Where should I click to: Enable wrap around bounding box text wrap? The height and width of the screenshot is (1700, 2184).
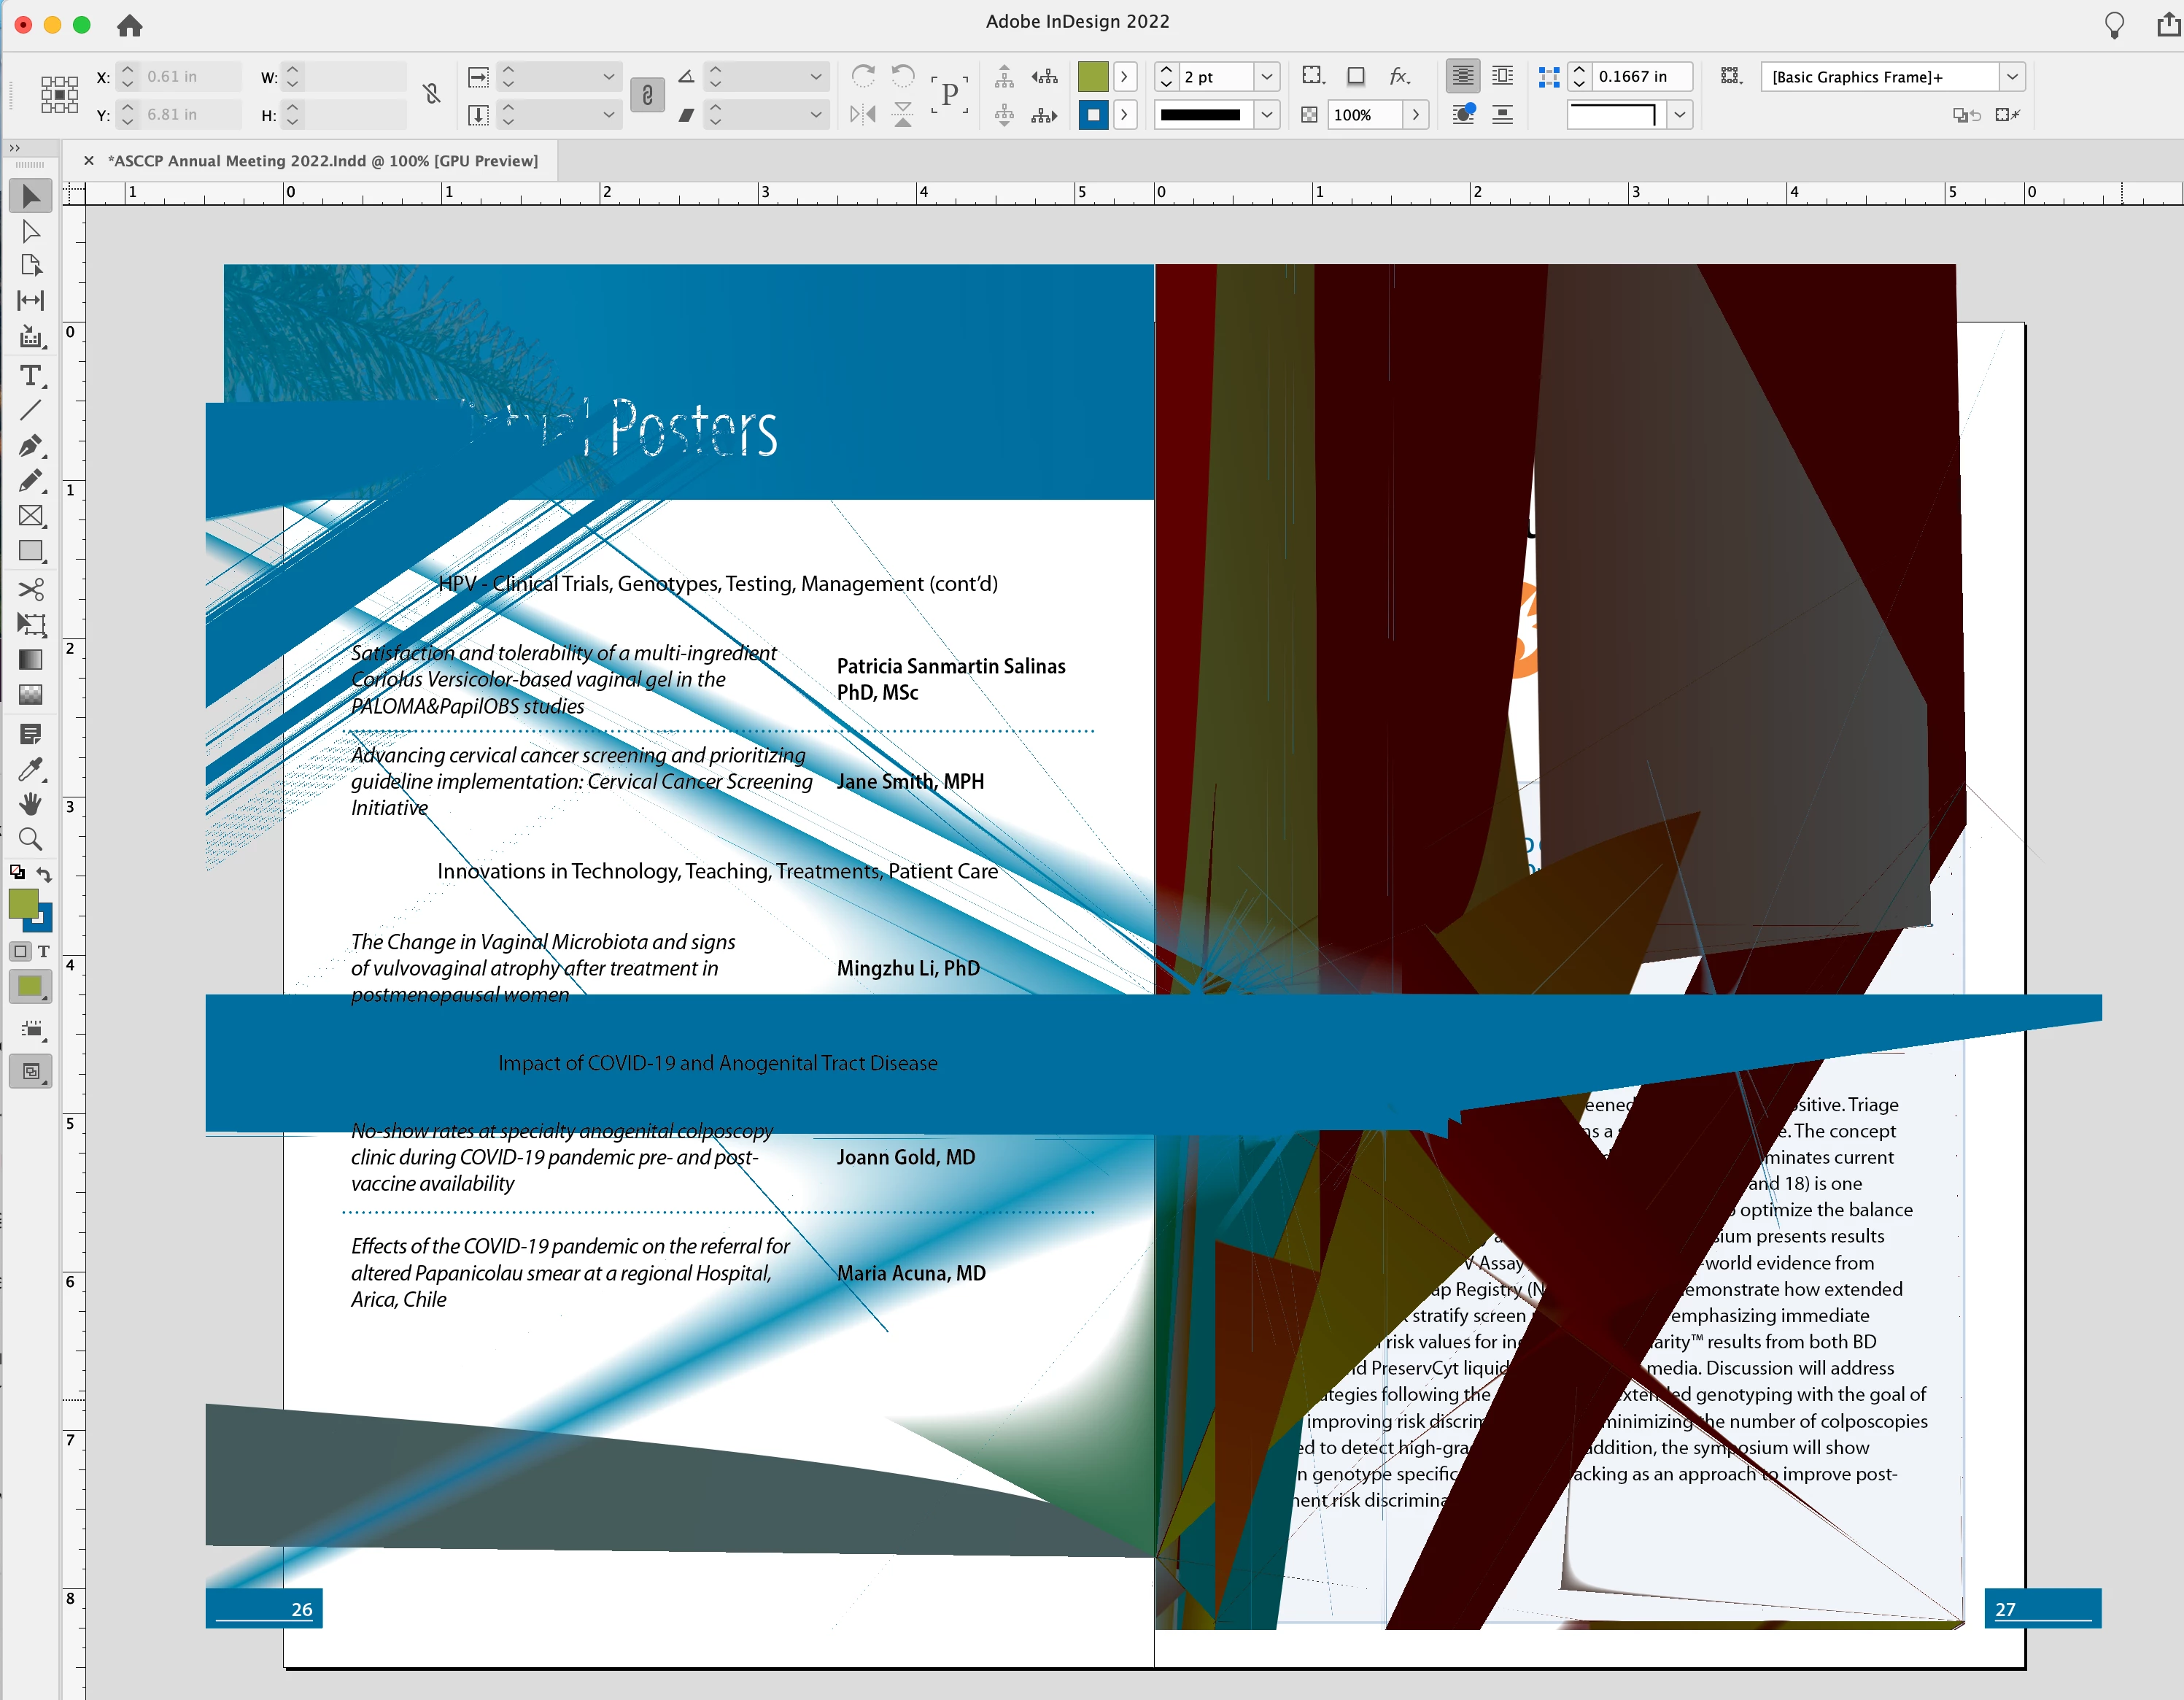click(x=1502, y=76)
